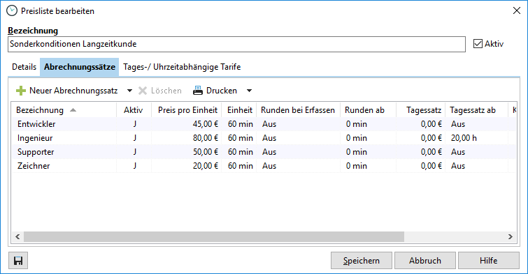Click the Abbruch button
The height and width of the screenshot is (274, 528).
click(425, 261)
